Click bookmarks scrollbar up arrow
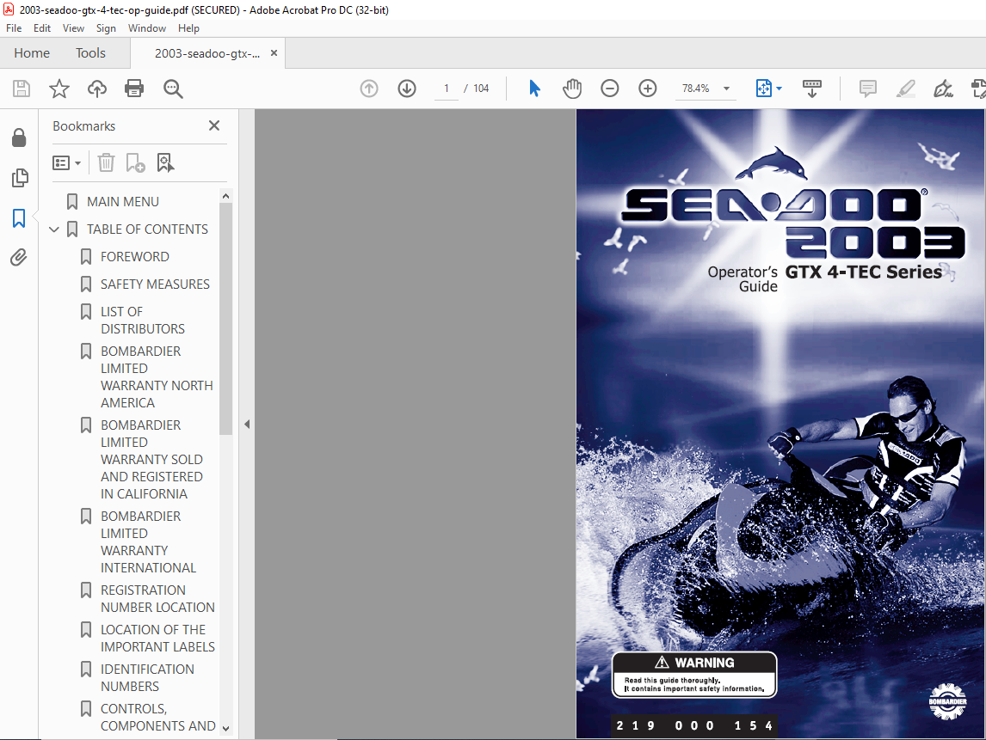The image size is (986, 740). 225,196
